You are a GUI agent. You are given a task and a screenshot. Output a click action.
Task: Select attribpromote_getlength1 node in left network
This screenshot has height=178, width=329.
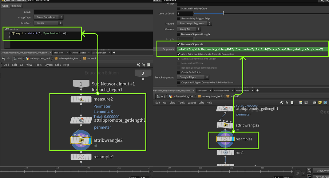[x=81, y=120]
